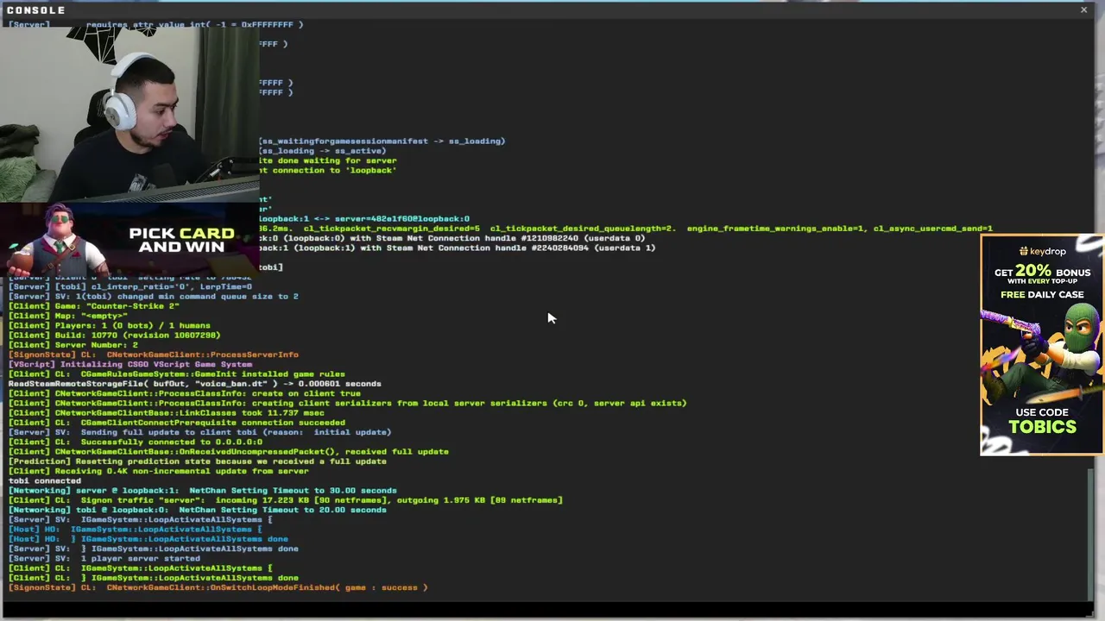
Task: Select the '1 player server started' line
Action: pyautogui.click(x=104, y=558)
